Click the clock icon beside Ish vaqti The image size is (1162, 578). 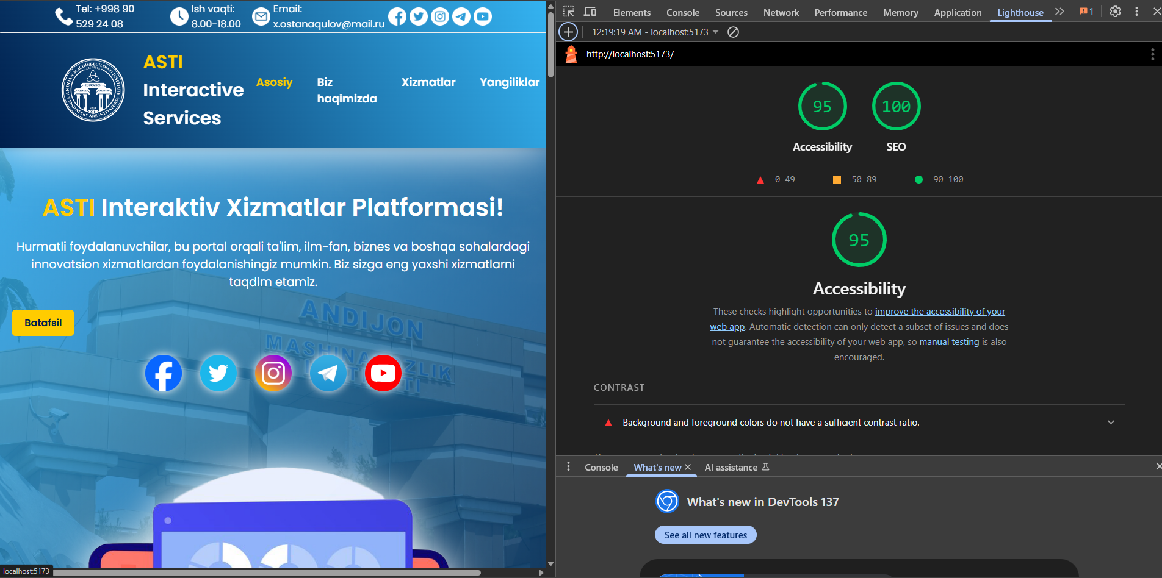tap(179, 16)
